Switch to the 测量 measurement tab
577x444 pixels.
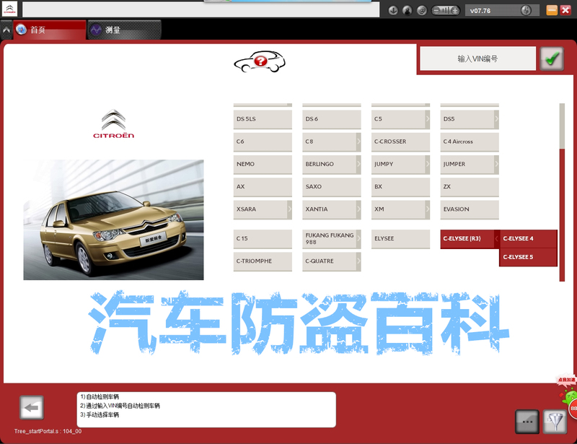[124, 30]
